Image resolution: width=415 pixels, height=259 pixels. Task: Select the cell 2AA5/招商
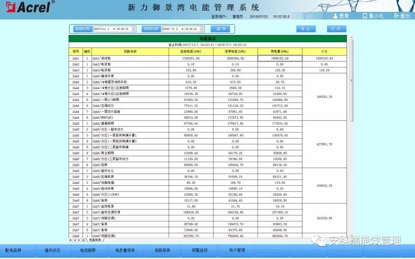point(130,165)
